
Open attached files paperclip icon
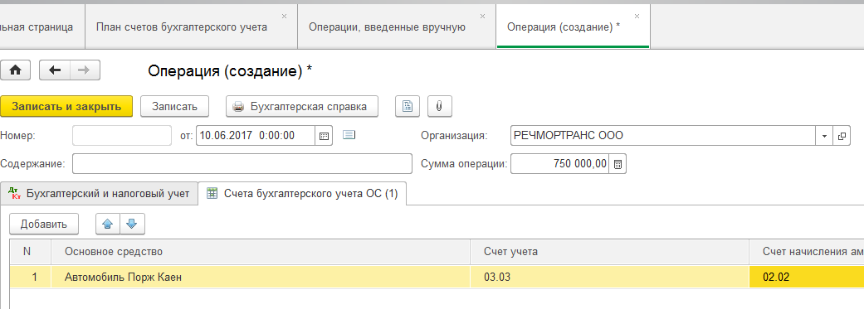[440, 106]
